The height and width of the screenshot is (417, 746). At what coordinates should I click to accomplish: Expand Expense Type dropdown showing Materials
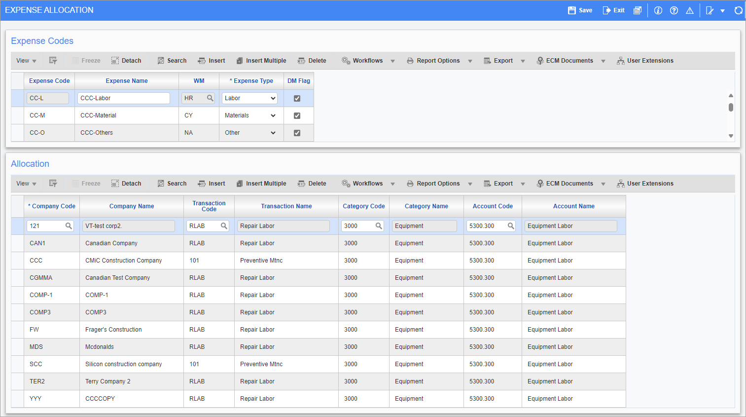tap(249, 115)
